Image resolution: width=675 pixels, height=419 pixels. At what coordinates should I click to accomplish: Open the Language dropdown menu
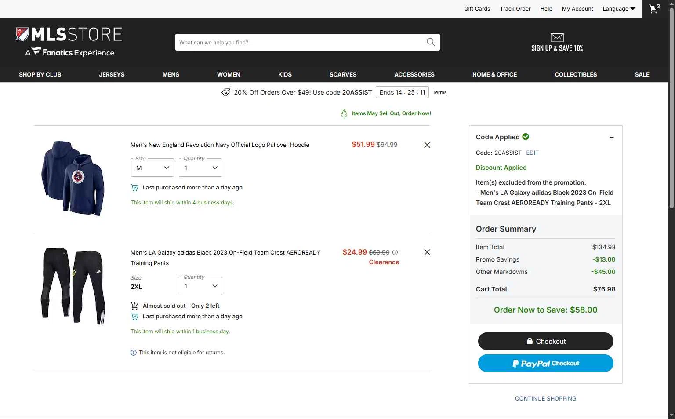[x=619, y=9]
